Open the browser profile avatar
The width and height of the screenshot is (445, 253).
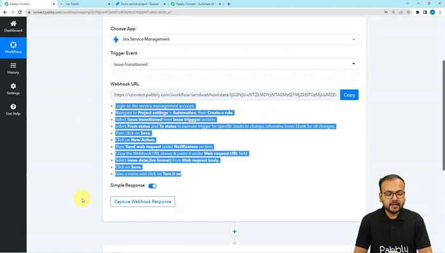(x=432, y=12)
